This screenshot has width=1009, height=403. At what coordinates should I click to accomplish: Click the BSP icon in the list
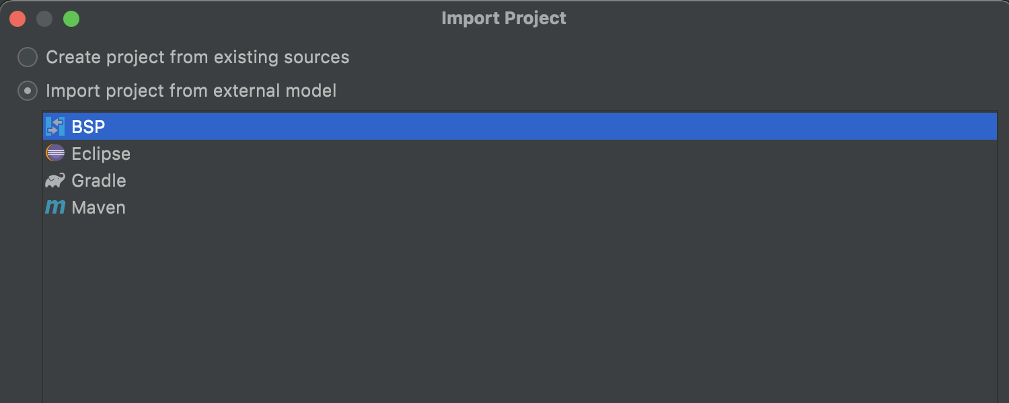(55, 126)
